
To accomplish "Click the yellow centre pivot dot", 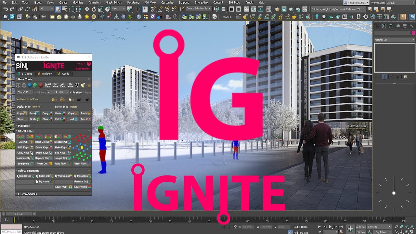I will point(82,148).
